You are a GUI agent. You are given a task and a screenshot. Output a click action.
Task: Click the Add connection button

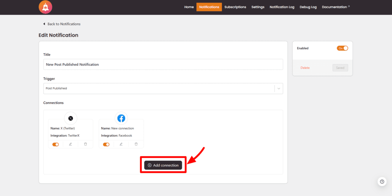[163, 165]
